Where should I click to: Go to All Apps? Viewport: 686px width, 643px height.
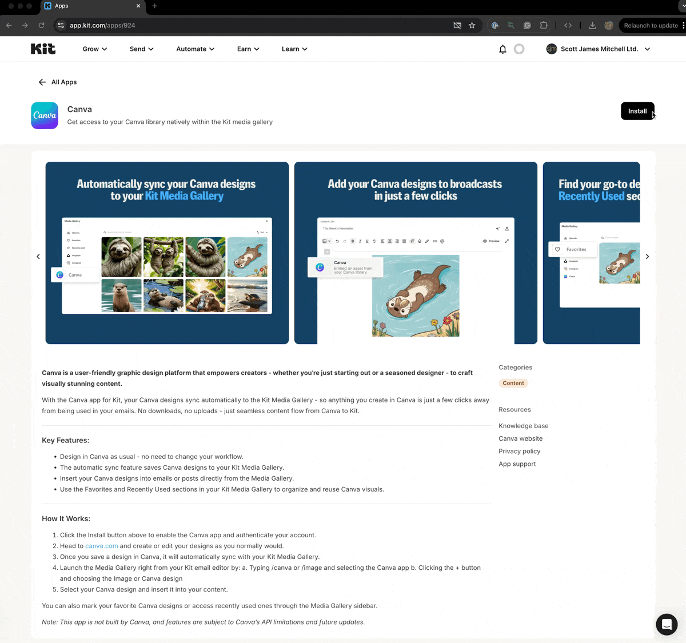click(x=64, y=82)
